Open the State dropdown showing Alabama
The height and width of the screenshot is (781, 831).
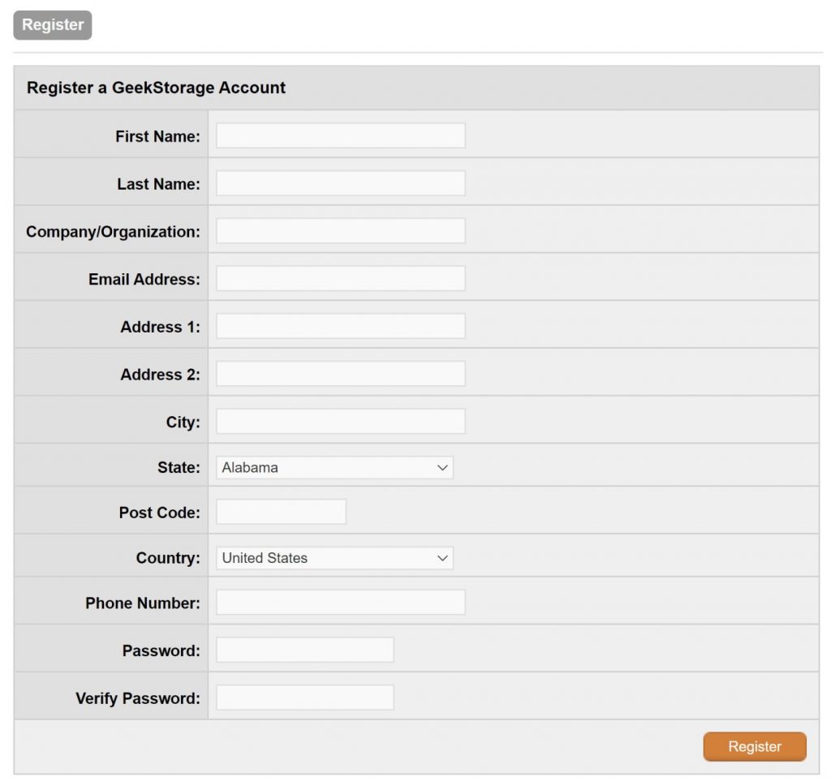pyautogui.click(x=334, y=467)
